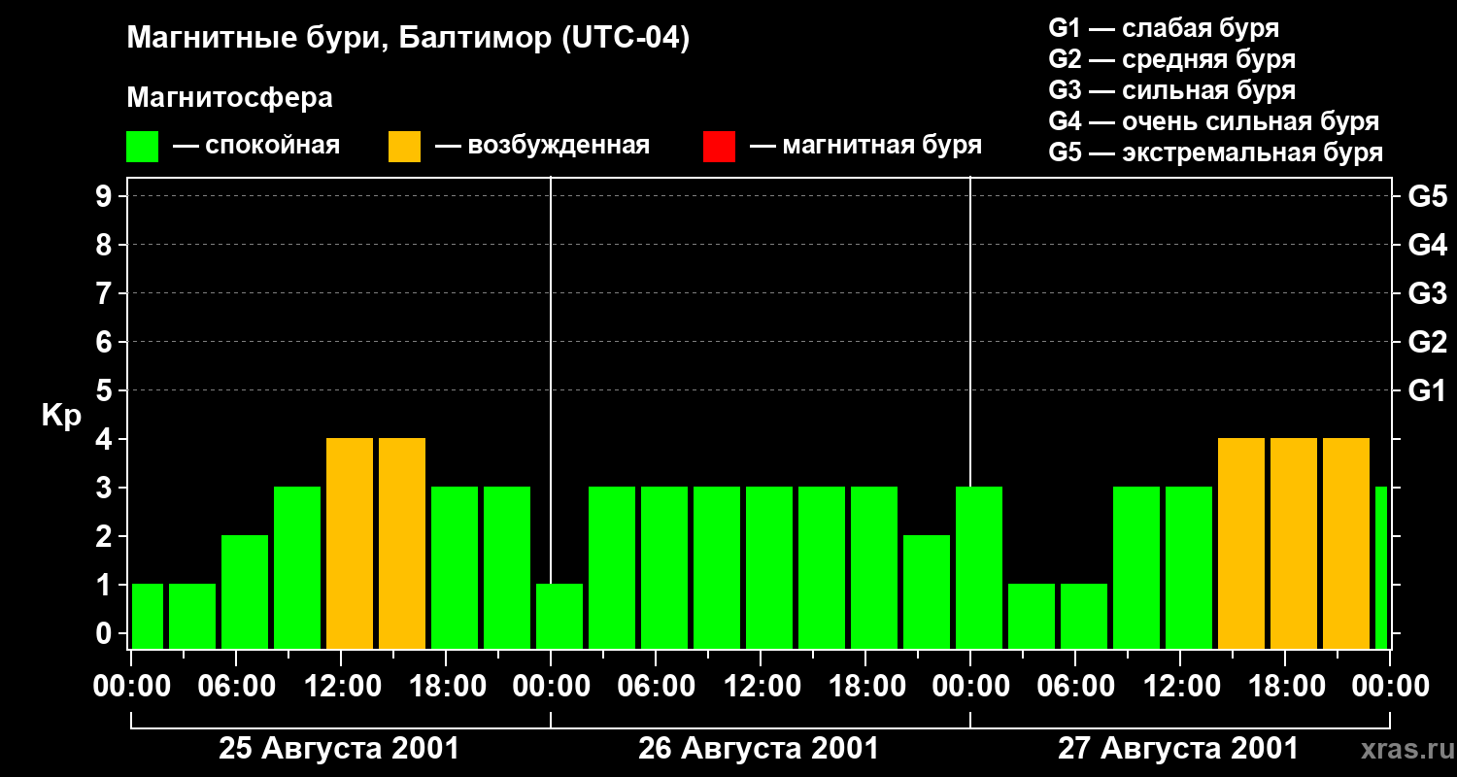Viewport: 1457px width, 777px height.
Task: Click the '27 Августа 2001' date label
Action: click(x=1178, y=749)
